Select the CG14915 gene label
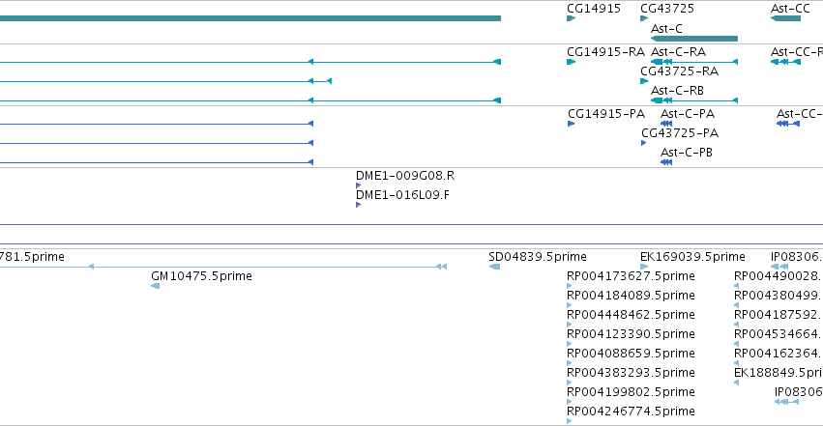This screenshot has width=823, height=426. tap(594, 9)
